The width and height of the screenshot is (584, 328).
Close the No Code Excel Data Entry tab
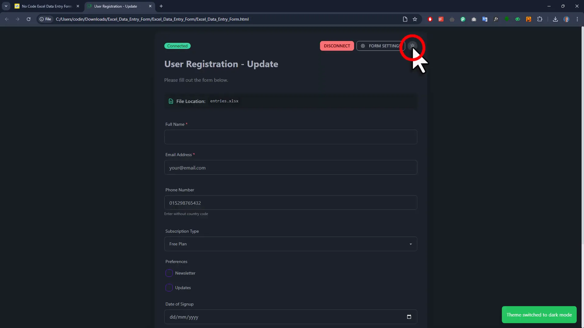pyautogui.click(x=78, y=6)
